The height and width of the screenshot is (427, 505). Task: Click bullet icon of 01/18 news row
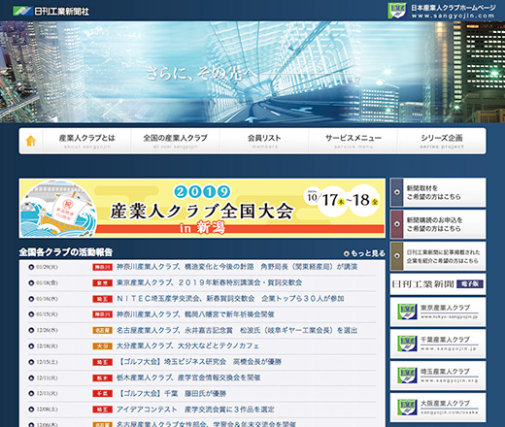(31, 283)
